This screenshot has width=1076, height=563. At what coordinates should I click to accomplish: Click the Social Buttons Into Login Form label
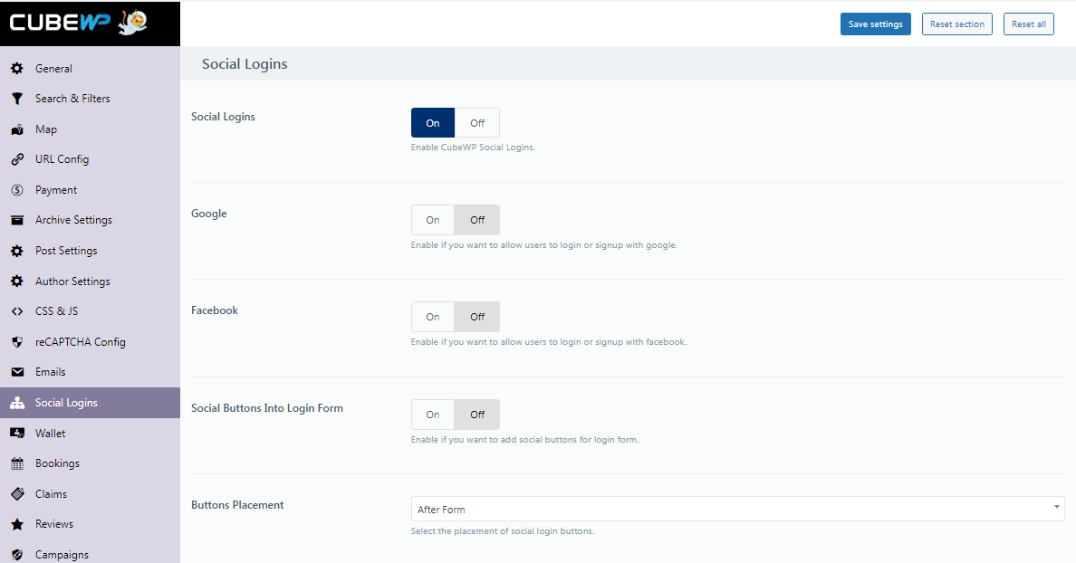(267, 409)
